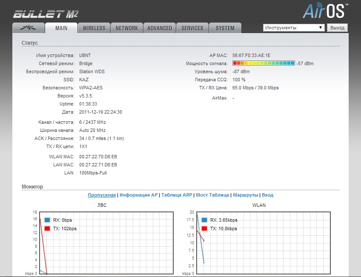This screenshot has height=277, width=361.
Task: Click the Безопасность label
Action: point(58,88)
